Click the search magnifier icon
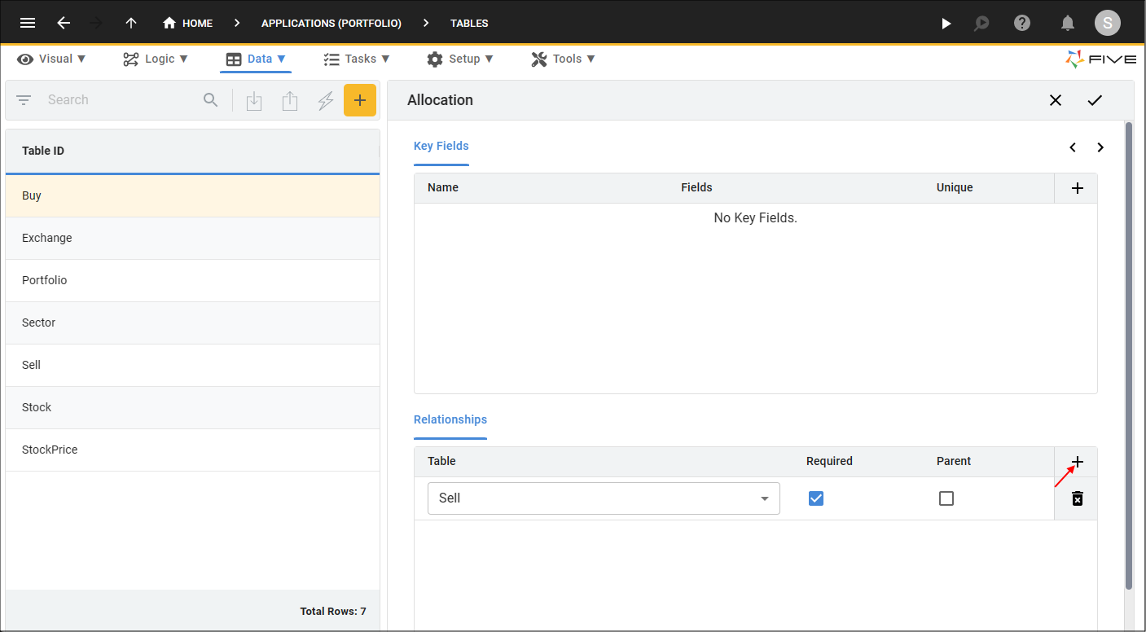This screenshot has height=632, width=1146. (x=211, y=100)
